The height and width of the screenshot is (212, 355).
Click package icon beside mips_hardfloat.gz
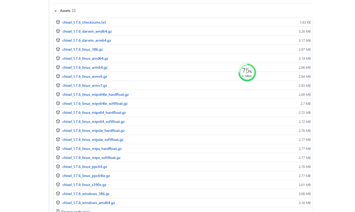pos(58,149)
